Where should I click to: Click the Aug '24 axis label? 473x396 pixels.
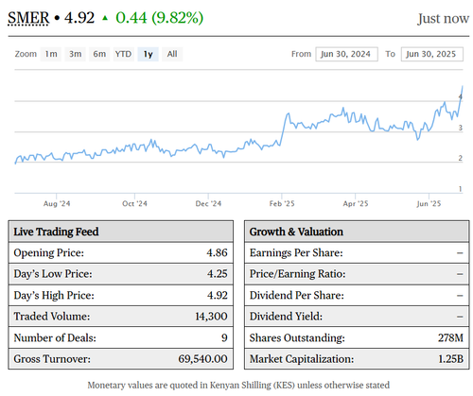pyautogui.click(x=57, y=203)
